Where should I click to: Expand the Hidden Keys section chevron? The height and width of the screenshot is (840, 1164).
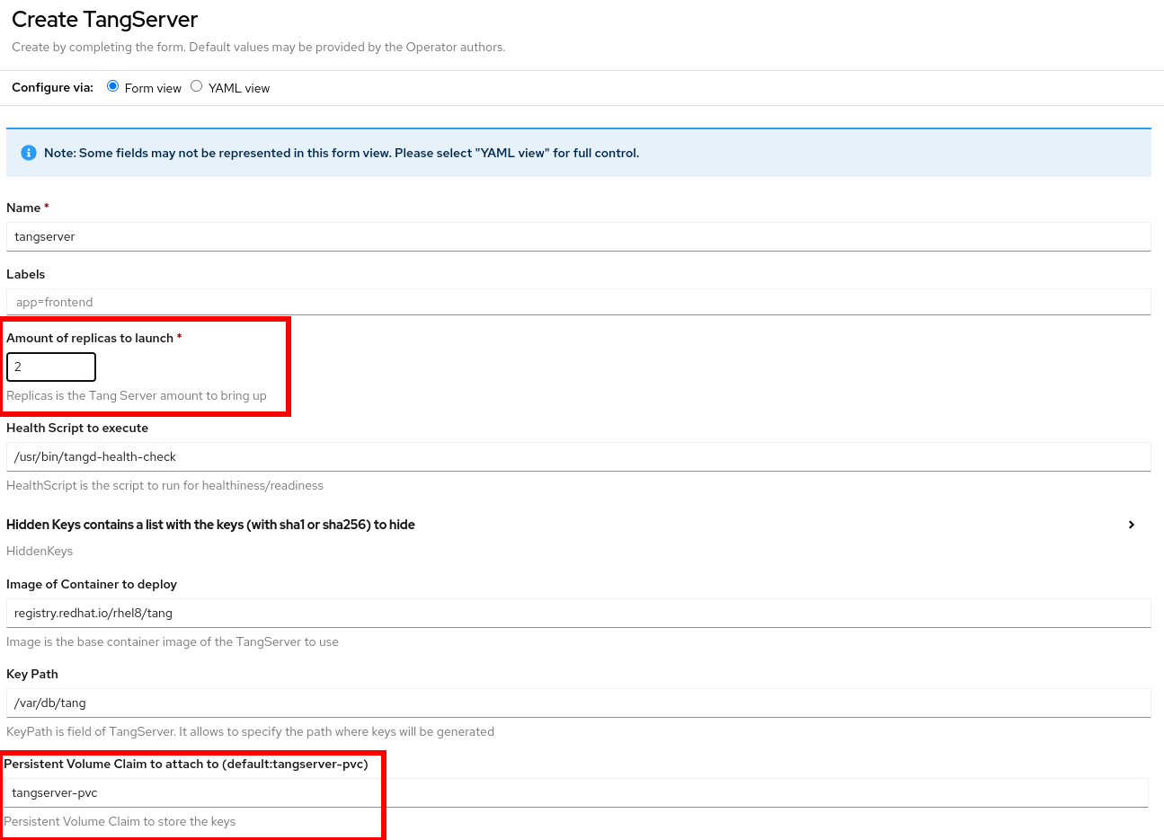(1132, 525)
